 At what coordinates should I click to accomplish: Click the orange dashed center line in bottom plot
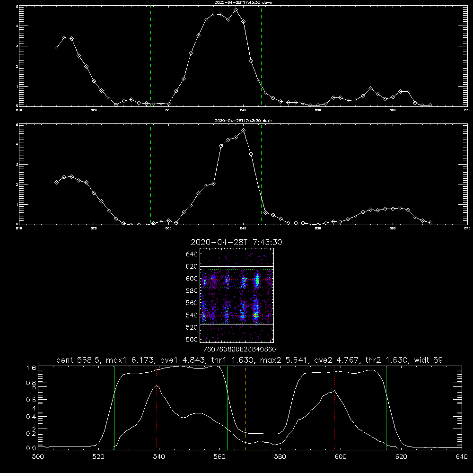[x=245, y=408]
